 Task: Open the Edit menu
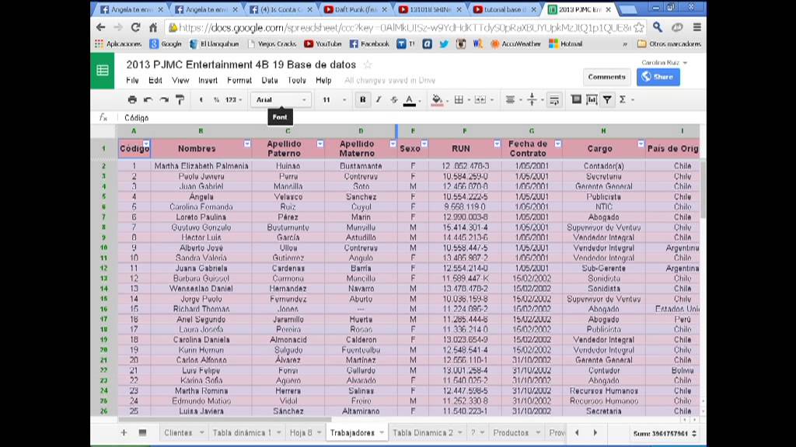point(155,80)
